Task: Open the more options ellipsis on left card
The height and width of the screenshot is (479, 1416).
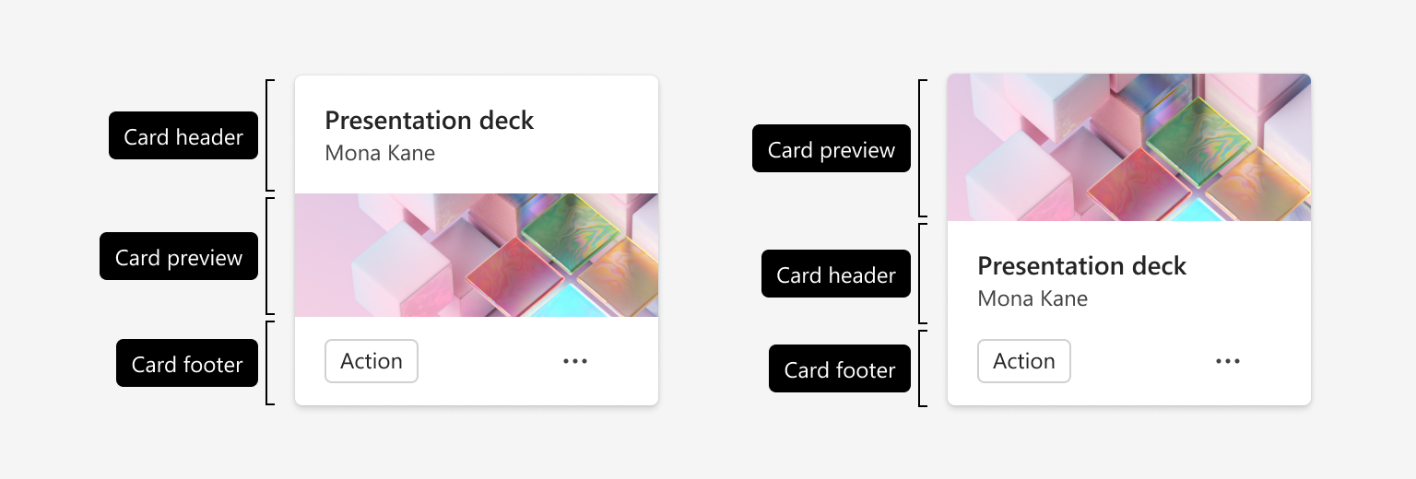Action: click(575, 361)
